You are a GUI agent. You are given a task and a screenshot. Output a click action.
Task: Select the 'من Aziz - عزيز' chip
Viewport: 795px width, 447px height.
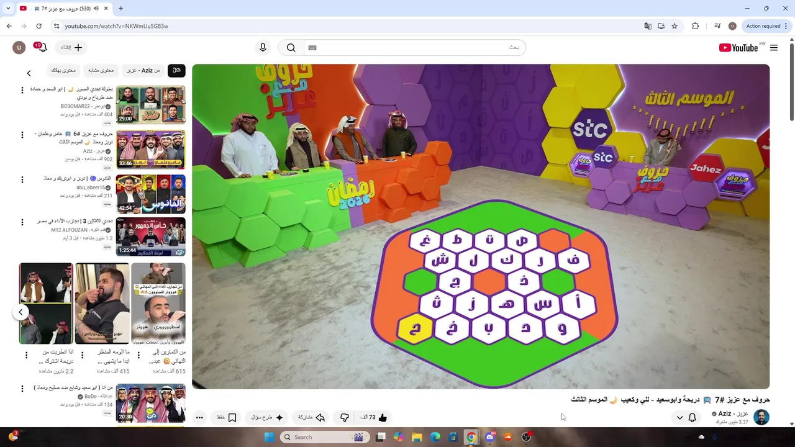(x=143, y=70)
